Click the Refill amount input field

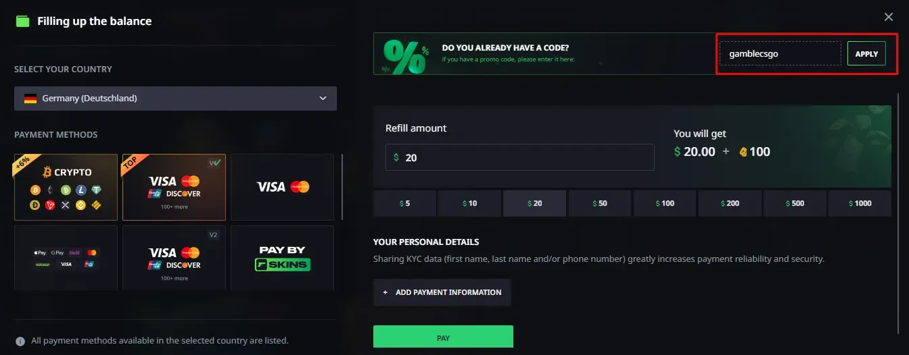519,157
